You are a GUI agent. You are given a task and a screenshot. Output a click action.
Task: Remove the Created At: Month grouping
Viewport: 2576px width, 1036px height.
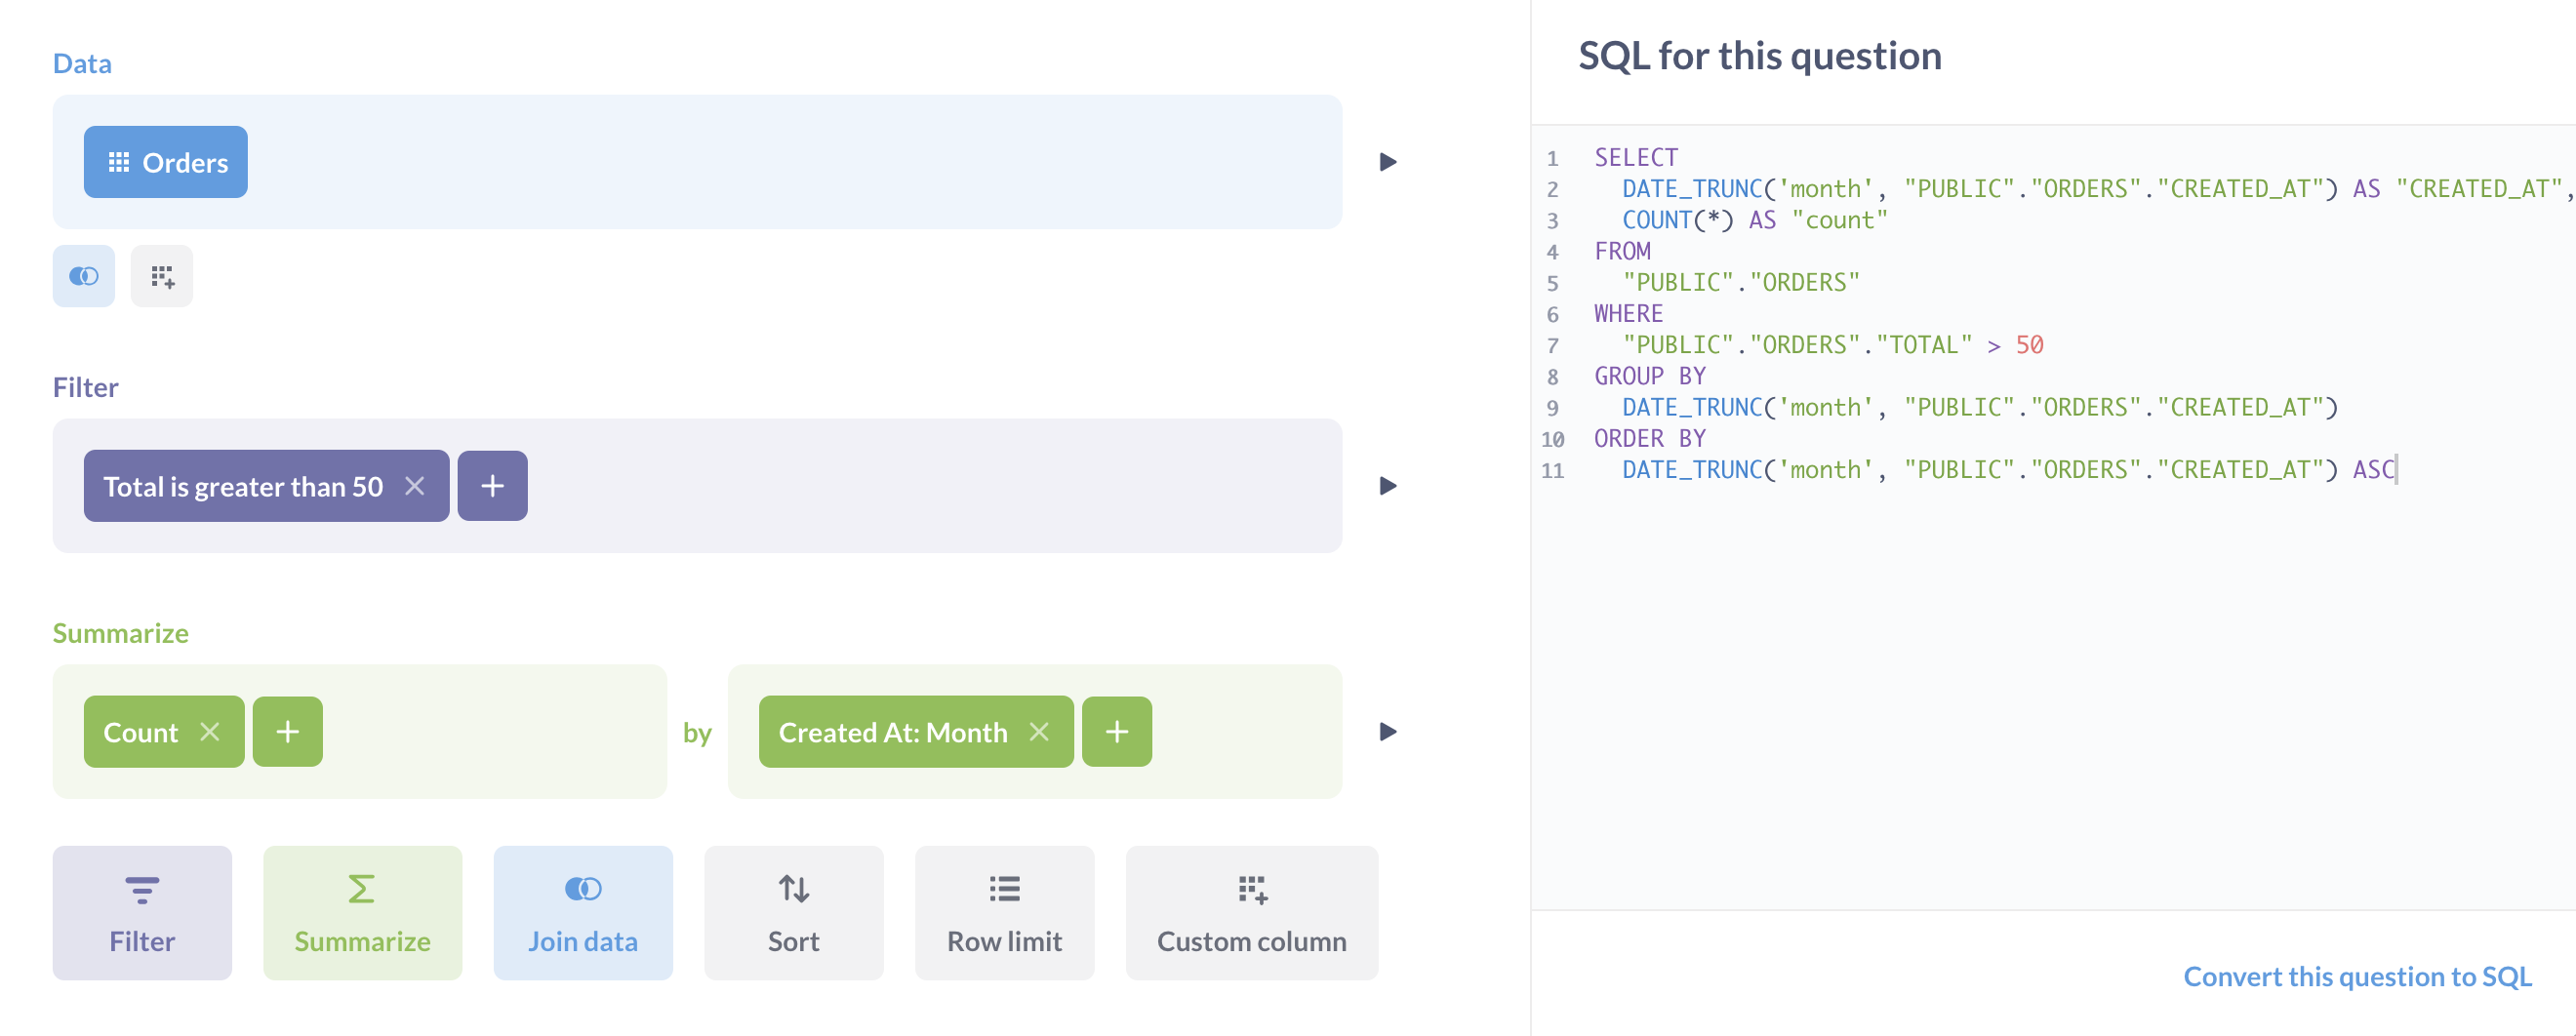[x=1040, y=731]
